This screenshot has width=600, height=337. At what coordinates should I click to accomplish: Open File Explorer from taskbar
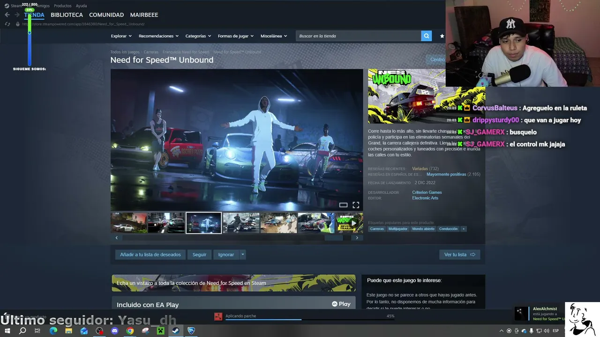68,331
